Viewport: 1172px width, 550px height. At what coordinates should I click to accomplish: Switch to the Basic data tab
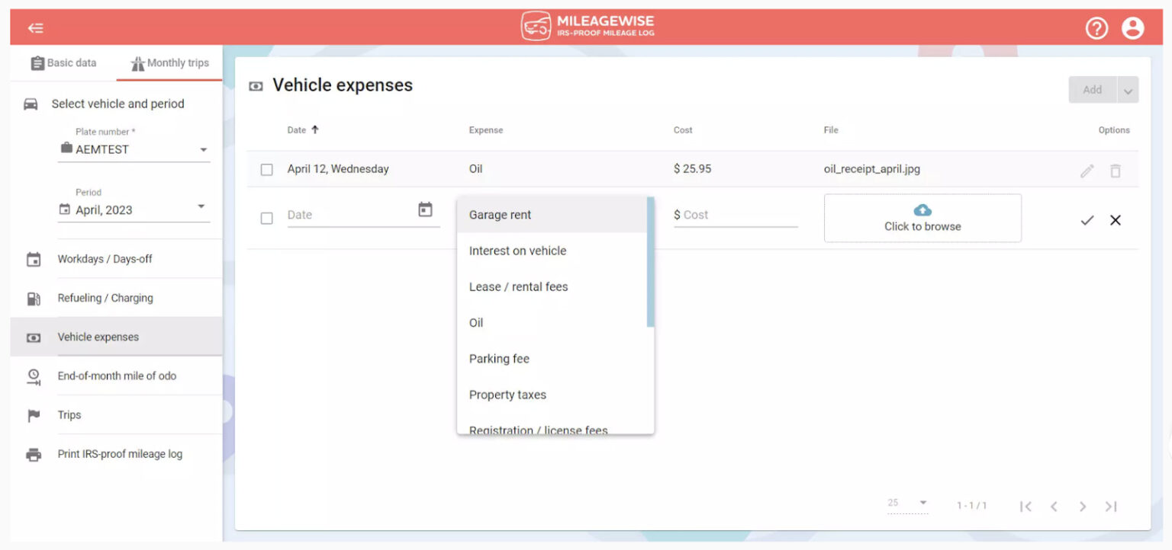click(63, 62)
